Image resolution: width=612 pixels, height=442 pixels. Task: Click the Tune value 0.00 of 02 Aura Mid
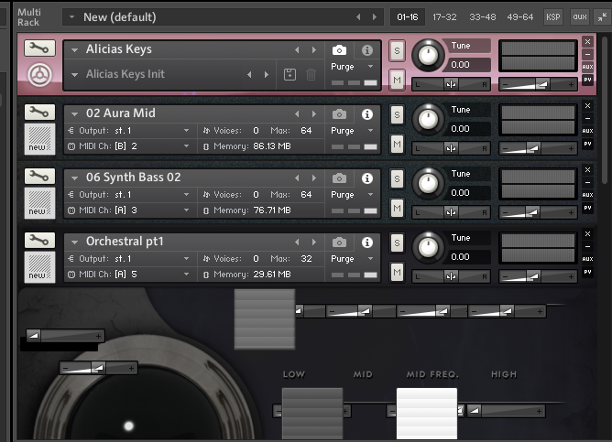[466, 129]
